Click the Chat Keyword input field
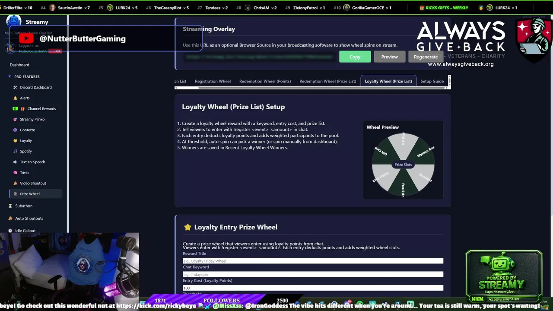Viewport: 553px width, 311px height. (x=313, y=274)
